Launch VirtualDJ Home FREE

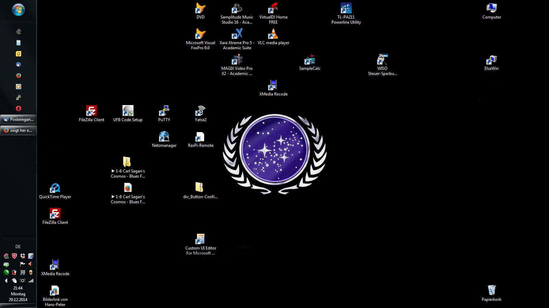[x=273, y=14]
